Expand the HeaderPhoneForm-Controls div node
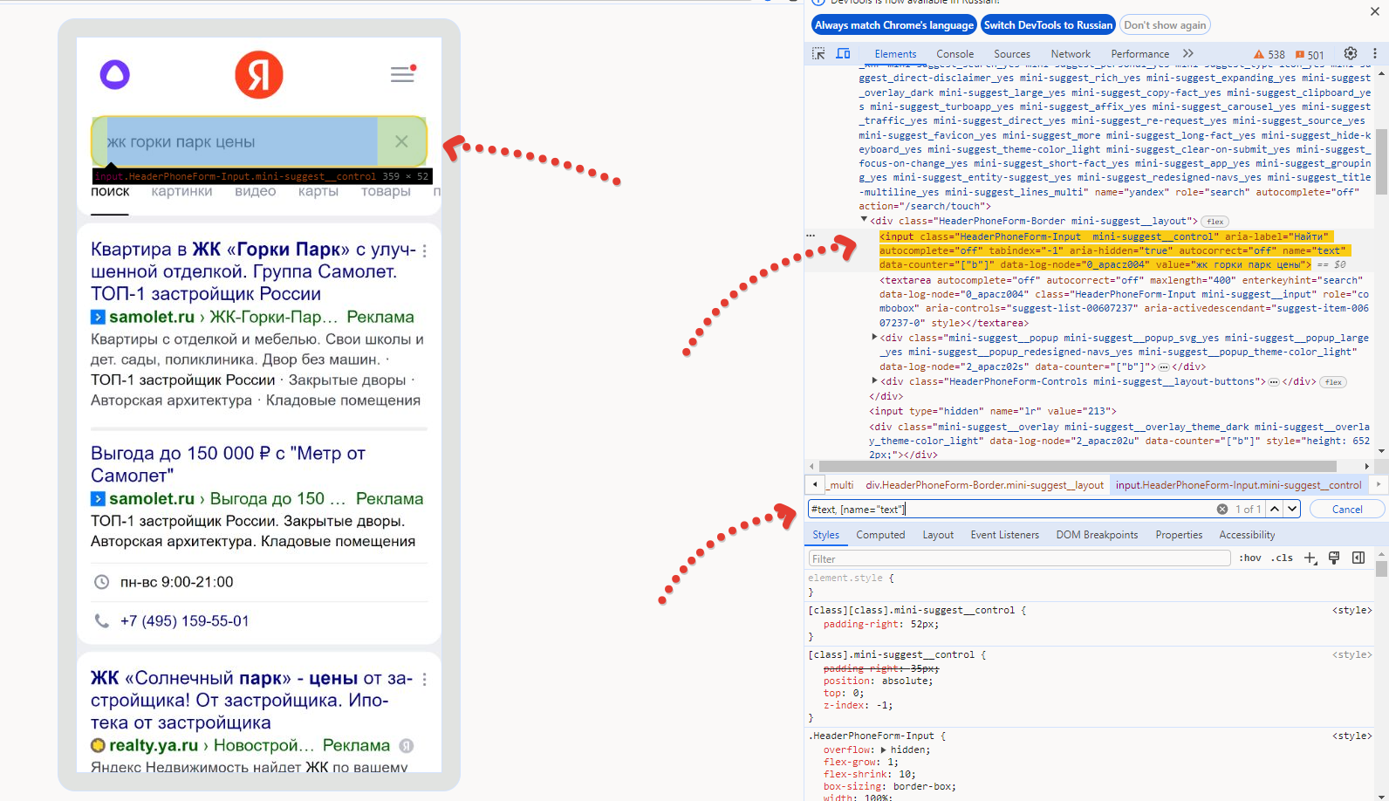This screenshot has width=1389, height=801. 874,380
